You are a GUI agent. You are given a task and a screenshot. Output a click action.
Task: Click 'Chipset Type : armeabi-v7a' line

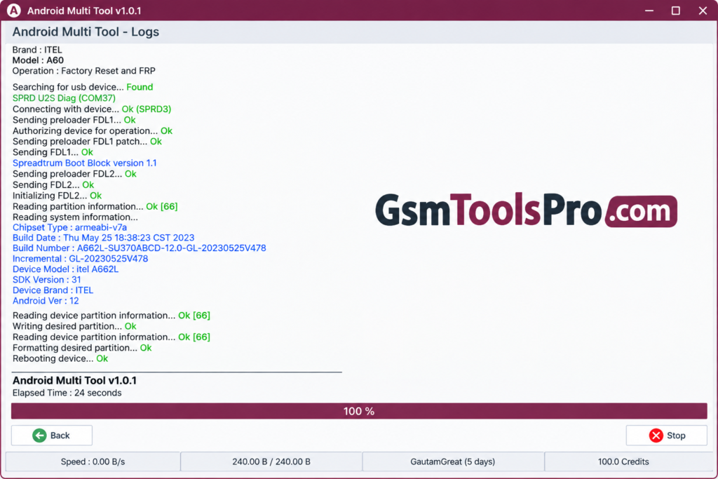click(x=69, y=227)
